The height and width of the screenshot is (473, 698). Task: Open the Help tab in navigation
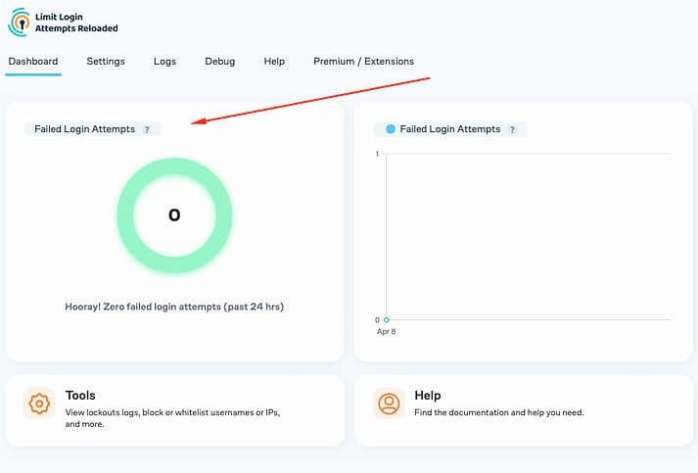click(274, 61)
